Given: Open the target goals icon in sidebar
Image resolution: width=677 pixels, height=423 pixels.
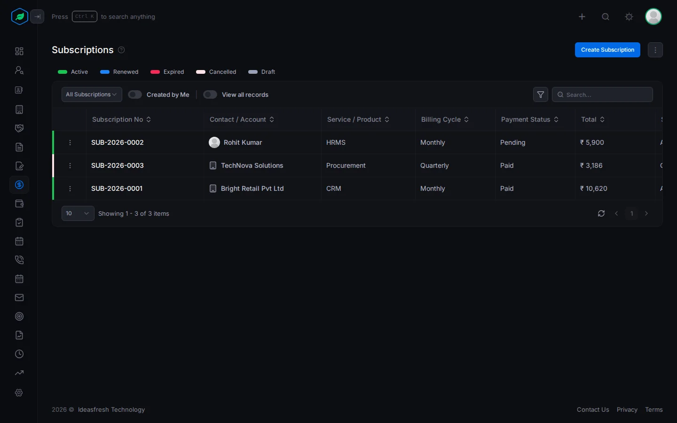Looking at the screenshot, I should pyautogui.click(x=19, y=316).
